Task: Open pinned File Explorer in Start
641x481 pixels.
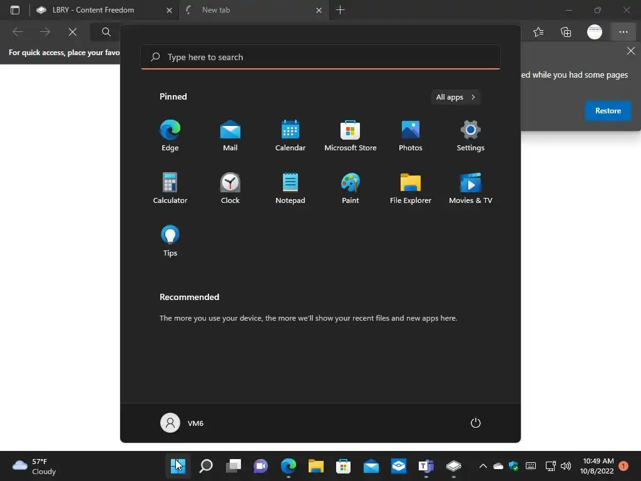Action: click(x=411, y=188)
